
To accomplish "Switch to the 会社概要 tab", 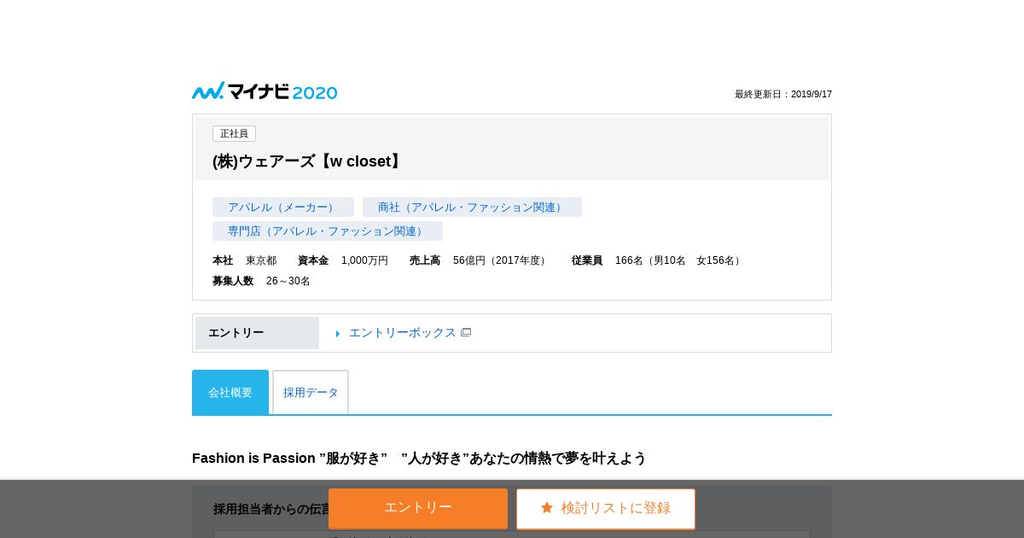I will 230,392.
